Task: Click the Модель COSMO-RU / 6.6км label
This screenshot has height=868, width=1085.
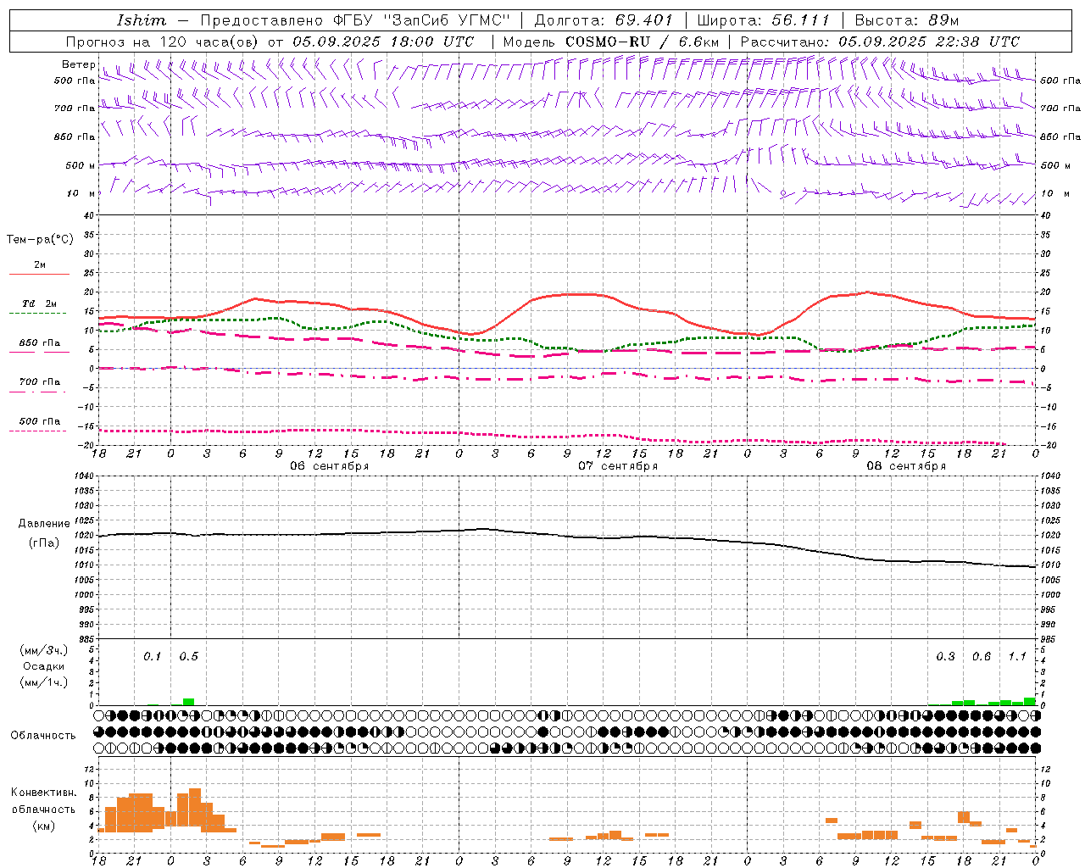Action: (611, 42)
